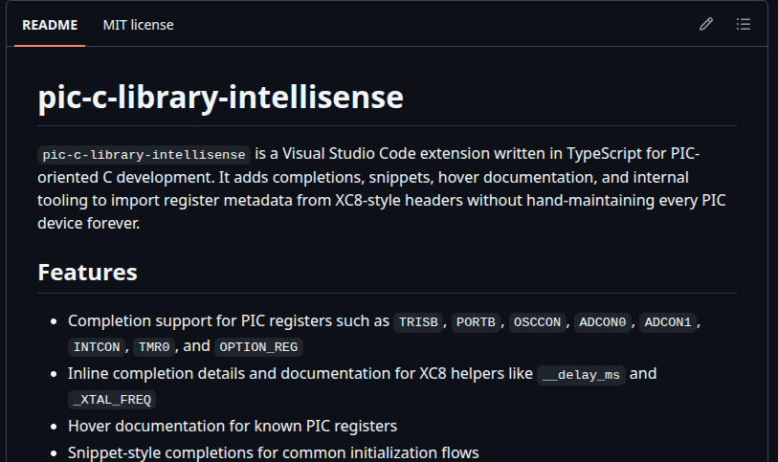
Task: Select the INTCON code label
Action: 97,347
